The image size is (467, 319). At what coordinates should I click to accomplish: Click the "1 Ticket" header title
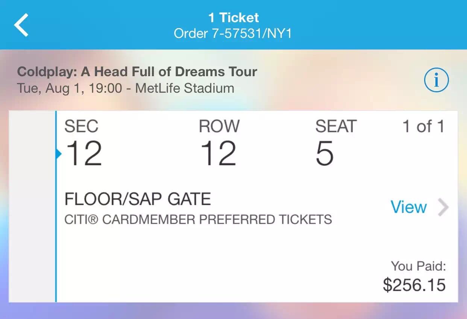coord(233,18)
